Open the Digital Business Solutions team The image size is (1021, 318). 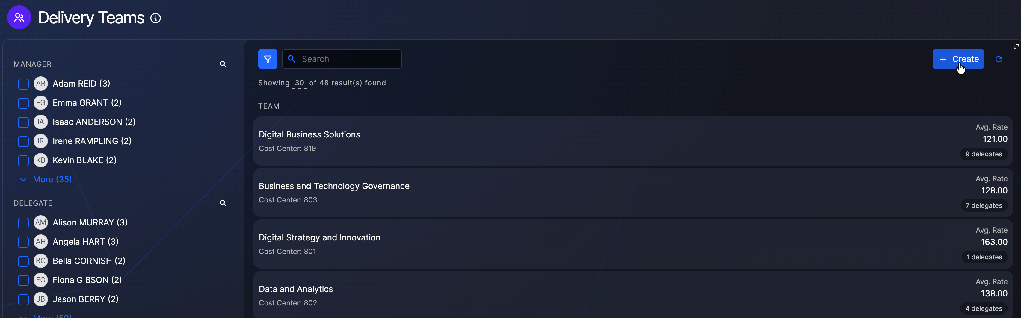pos(309,135)
